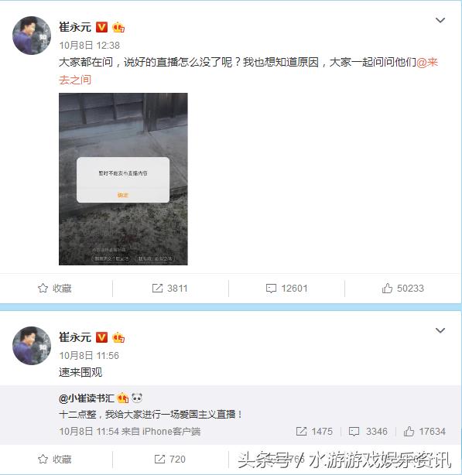Favorite the first post with star icon
The height and width of the screenshot is (475, 462).
[x=55, y=288]
